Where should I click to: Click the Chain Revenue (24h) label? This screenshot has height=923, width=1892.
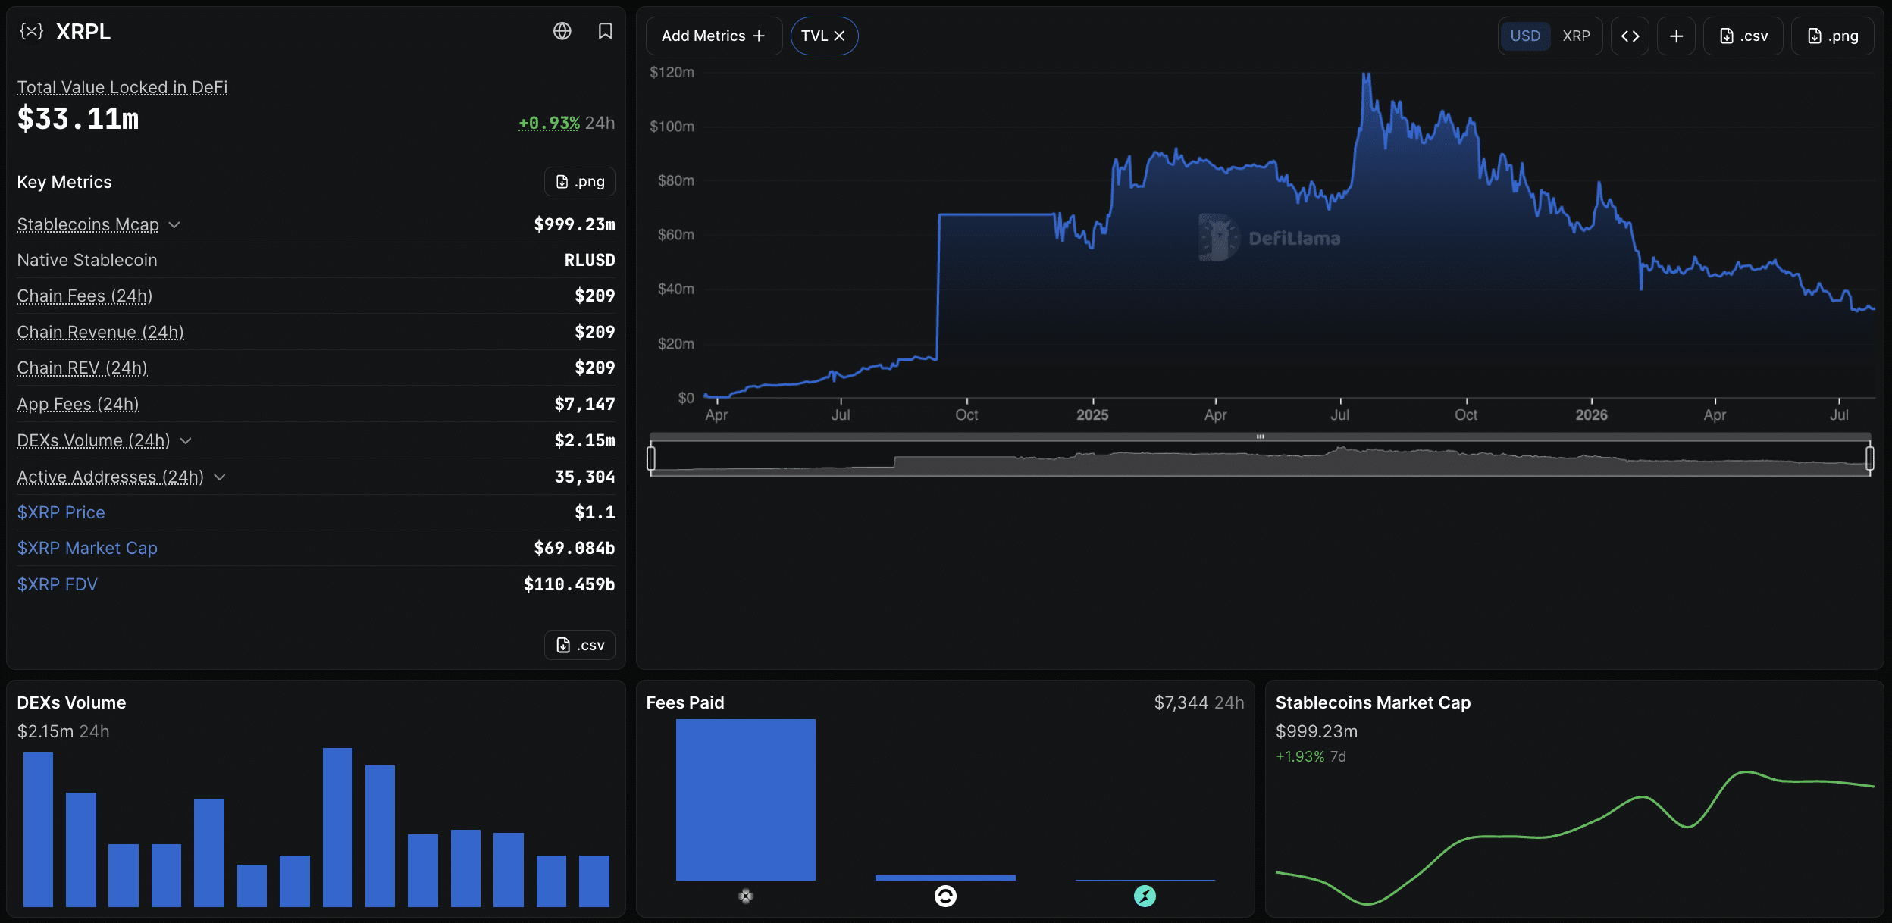tap(100, 332)
